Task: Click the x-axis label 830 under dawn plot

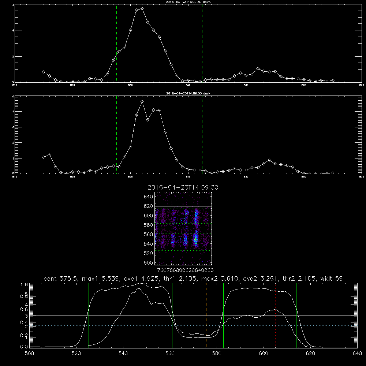Action: pos(130,85)
